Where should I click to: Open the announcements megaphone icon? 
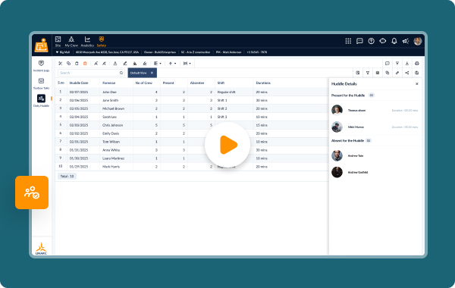(x=406, y=41)
